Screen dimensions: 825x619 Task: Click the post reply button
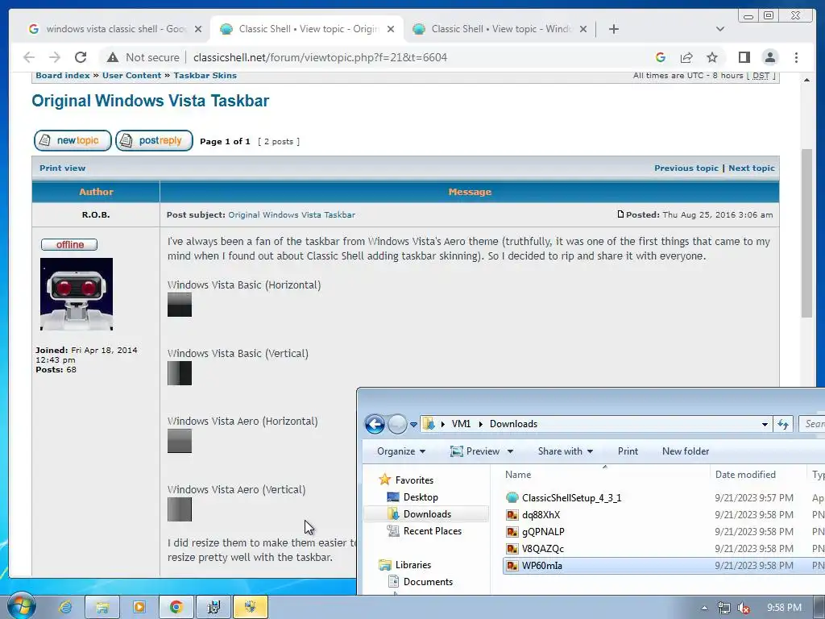(x=154, y=140)
